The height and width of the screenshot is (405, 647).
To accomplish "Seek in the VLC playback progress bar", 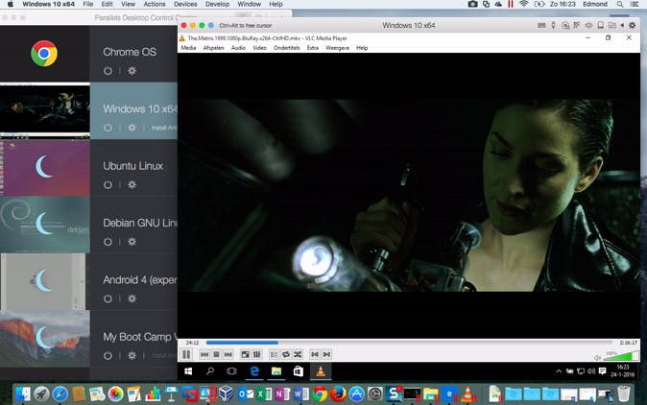I will click(409, 343).
